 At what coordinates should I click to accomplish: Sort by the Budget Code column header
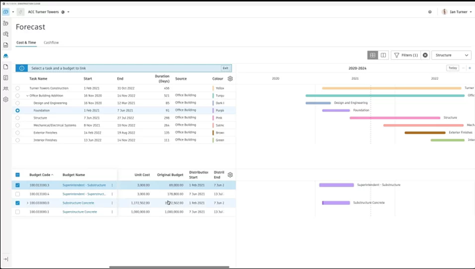click(x=41, y=175)
